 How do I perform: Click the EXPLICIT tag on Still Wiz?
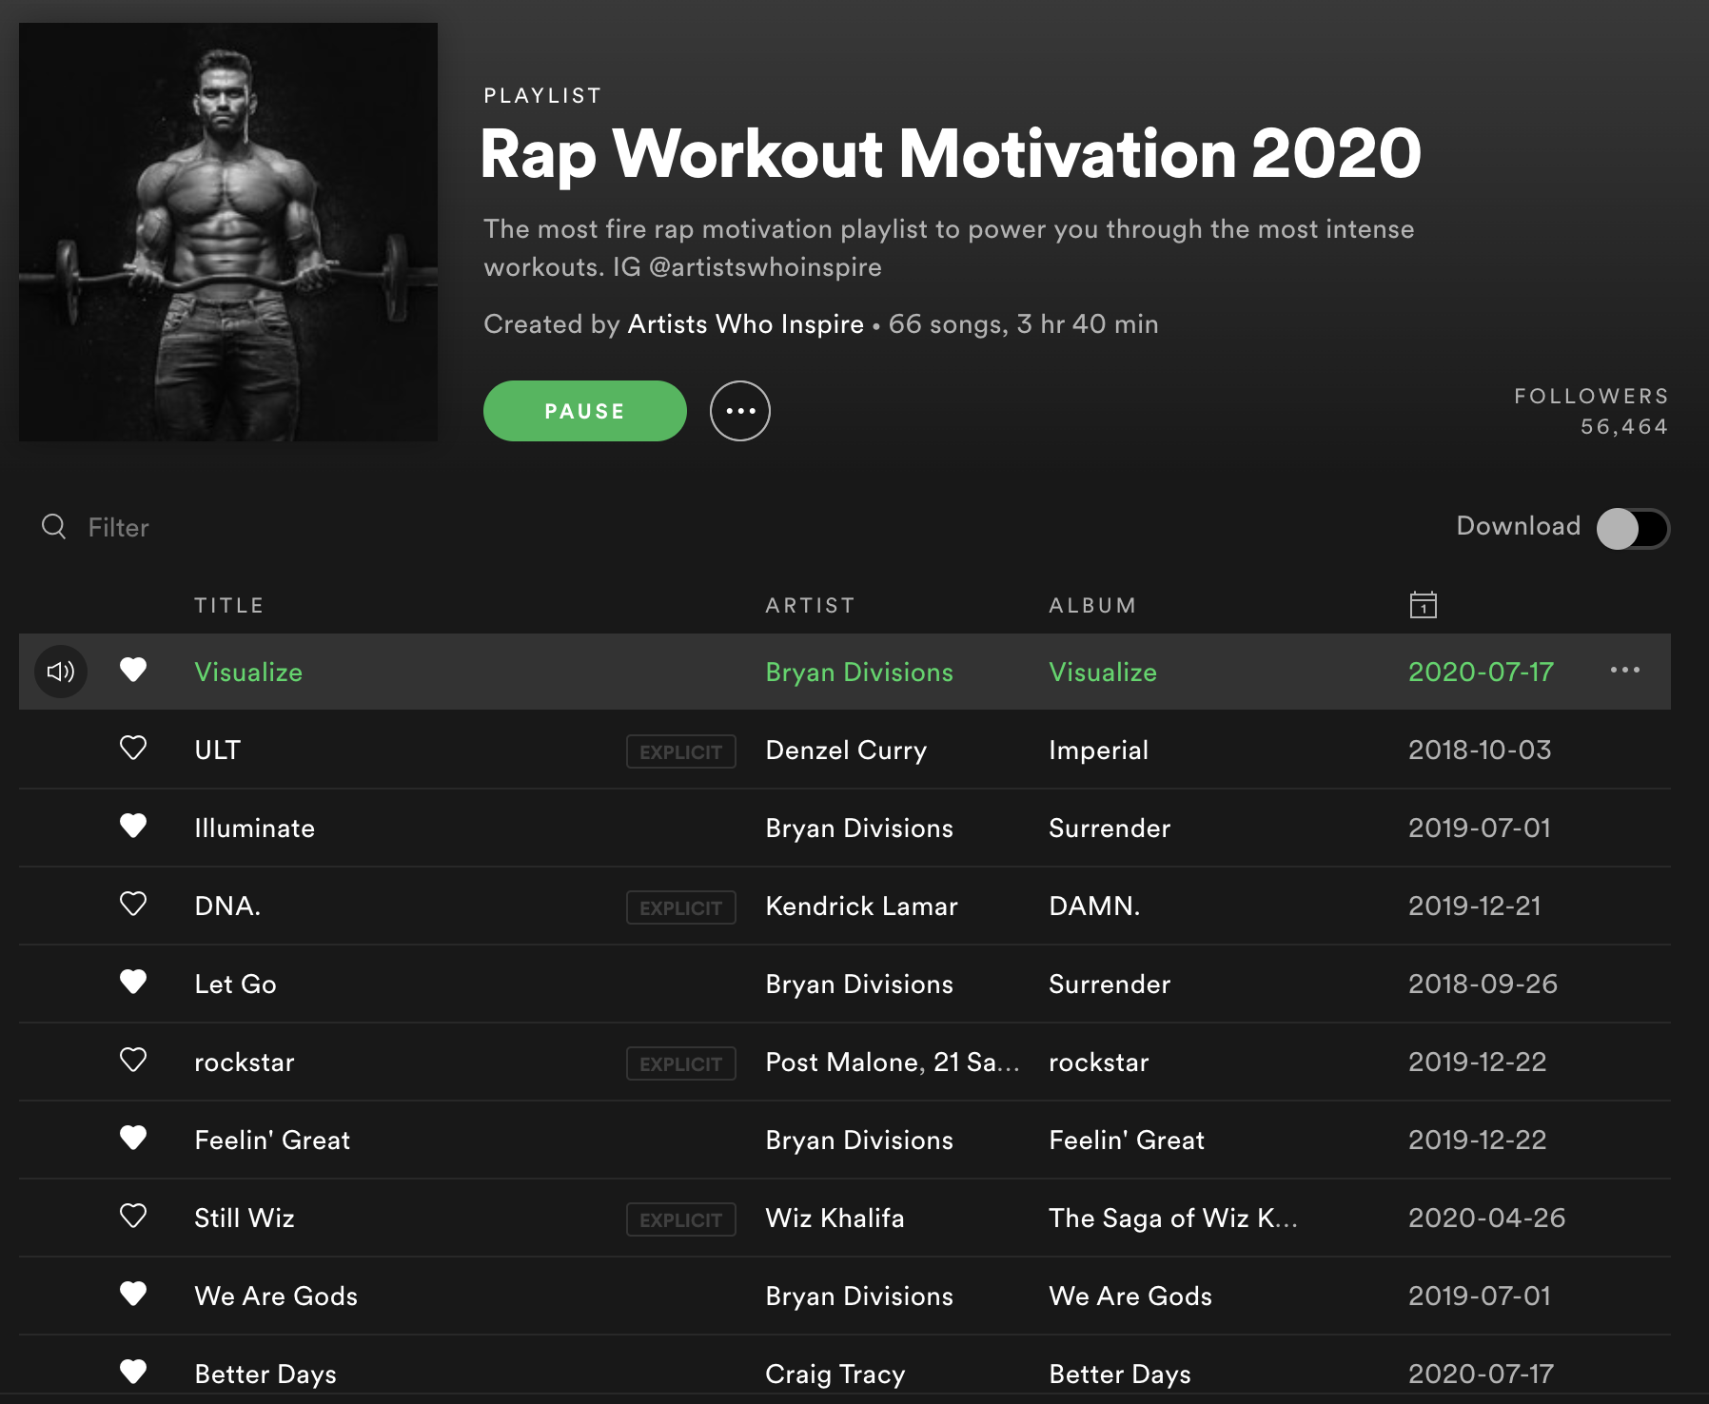pyautogui.click(x=681, y=1219)
